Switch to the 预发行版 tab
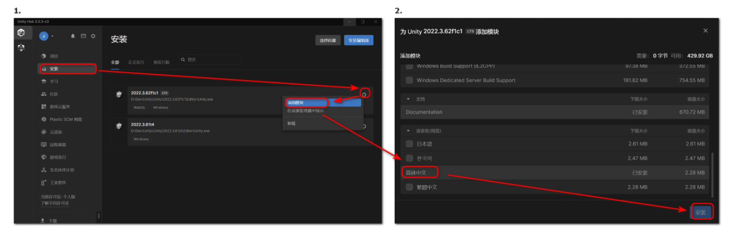Viewport: 734px width, 235px height. (x=161, y=62)
